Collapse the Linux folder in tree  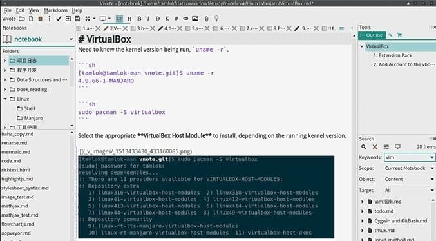pos(5,99)
